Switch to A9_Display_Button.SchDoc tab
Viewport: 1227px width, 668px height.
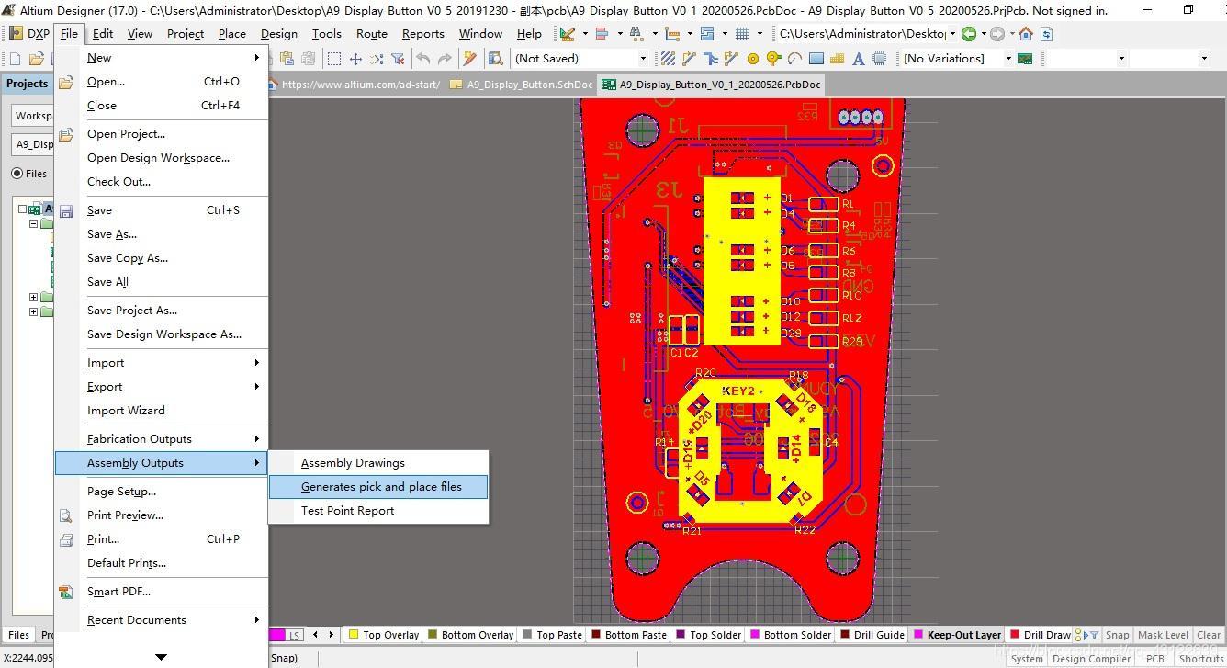(x=521, y=85)
